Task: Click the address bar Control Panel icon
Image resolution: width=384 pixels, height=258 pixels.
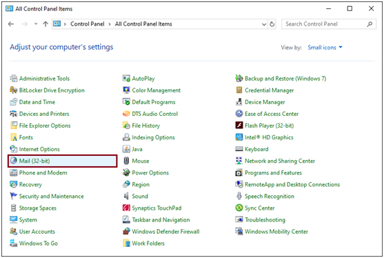Action: click(x=57, y=23)
